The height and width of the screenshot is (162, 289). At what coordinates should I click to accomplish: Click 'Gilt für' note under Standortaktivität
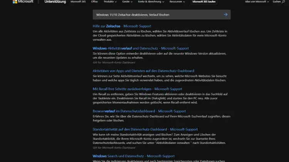click(x=114, y=148)
